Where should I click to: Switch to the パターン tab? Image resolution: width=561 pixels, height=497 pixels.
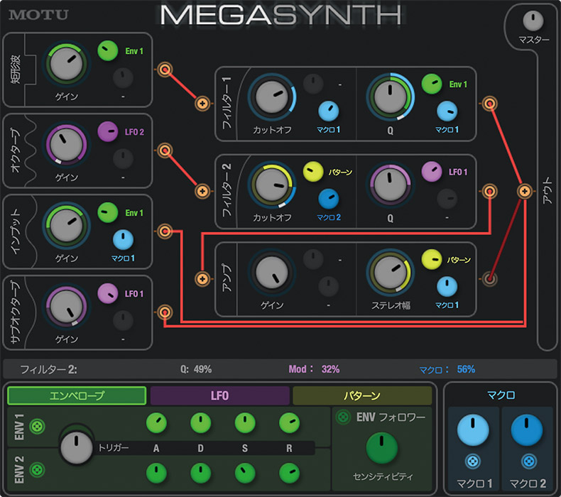click(x=362, y=395)
